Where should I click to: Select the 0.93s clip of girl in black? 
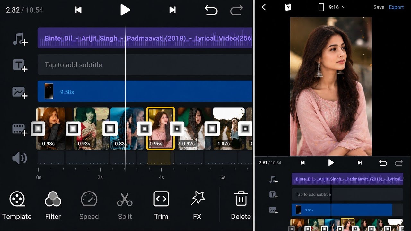click(x=51, y=129)
